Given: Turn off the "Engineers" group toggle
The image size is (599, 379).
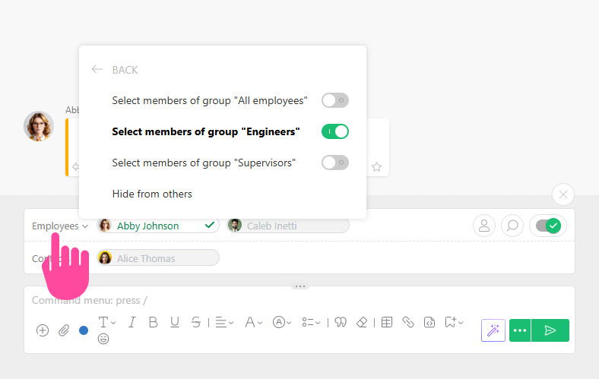Looking at the screenshot, I should (x=334, y=131).
